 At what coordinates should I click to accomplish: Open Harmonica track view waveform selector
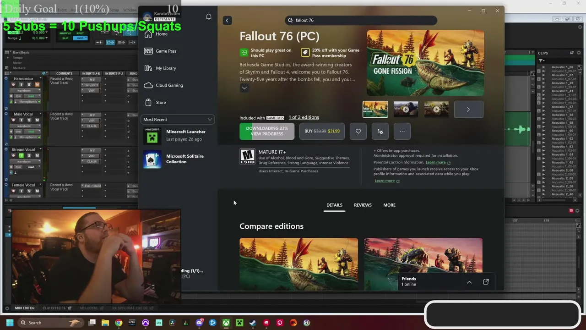coord(25,91)
